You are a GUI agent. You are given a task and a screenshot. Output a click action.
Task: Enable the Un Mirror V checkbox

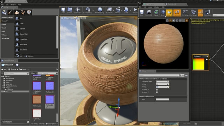[157, 92]
